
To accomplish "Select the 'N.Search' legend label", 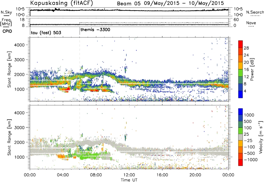I will 255,12.
